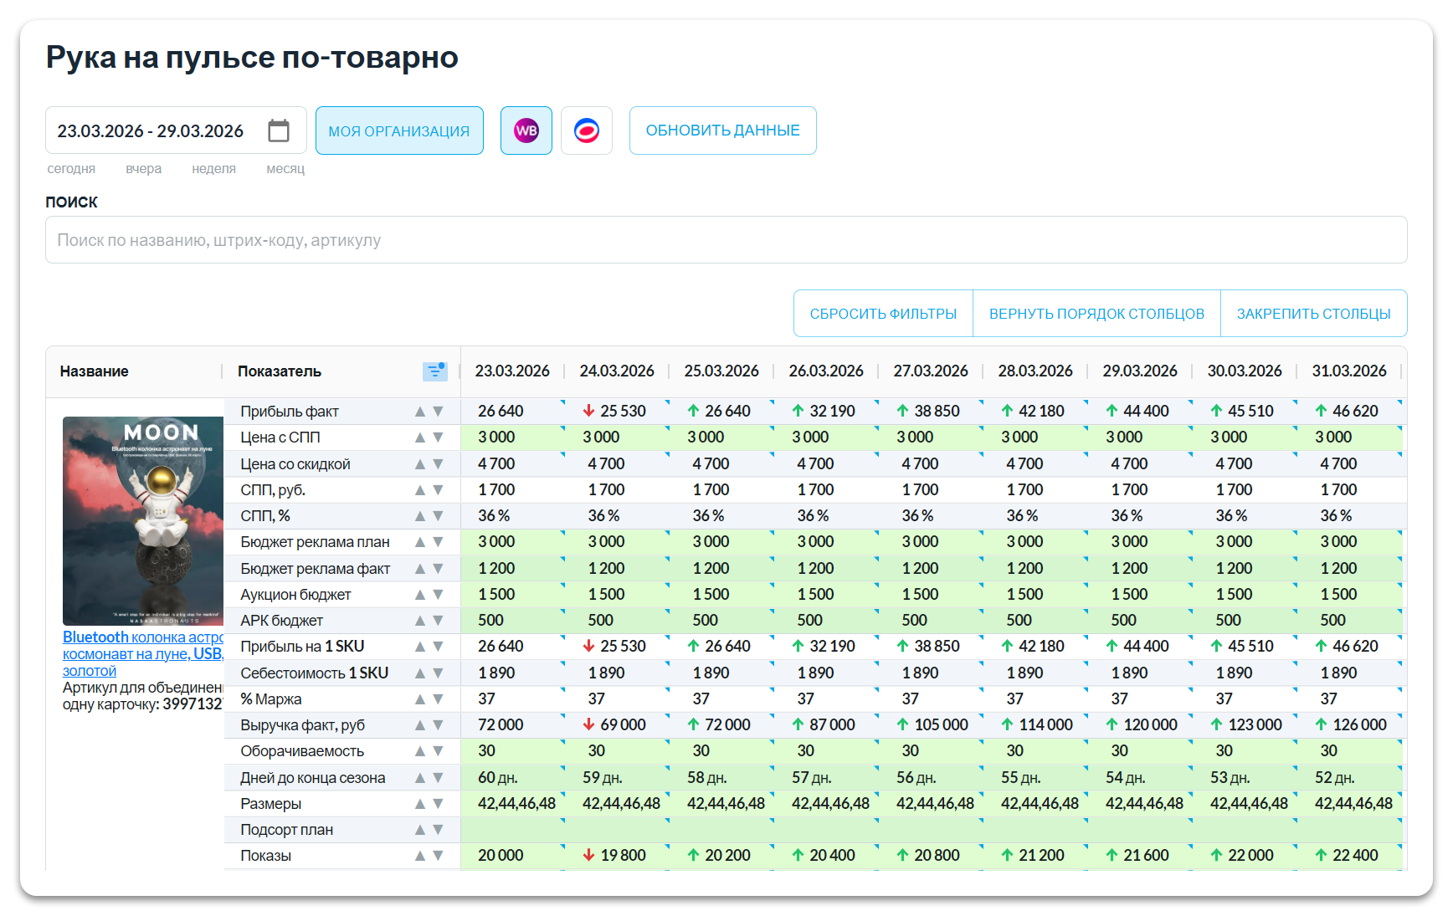Click ЗАКРЕПИТЬ СТОЛБЦЫ button
This screenshot has height=916, width=1453.
click(x=1313, y=314)
